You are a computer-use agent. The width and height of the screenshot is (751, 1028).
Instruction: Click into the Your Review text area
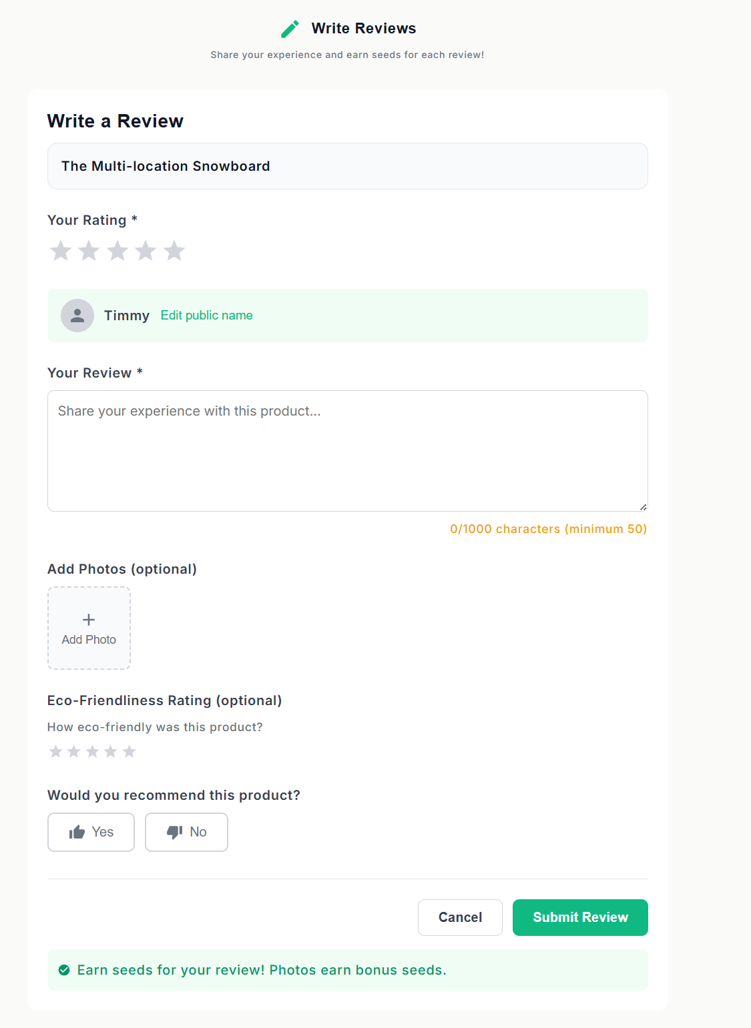347,450
